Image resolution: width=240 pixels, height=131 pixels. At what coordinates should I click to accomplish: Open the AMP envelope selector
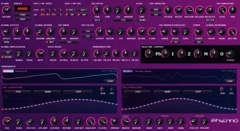156,10
